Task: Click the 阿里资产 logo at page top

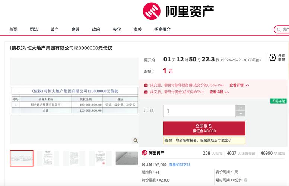Action: coord(178,11)
